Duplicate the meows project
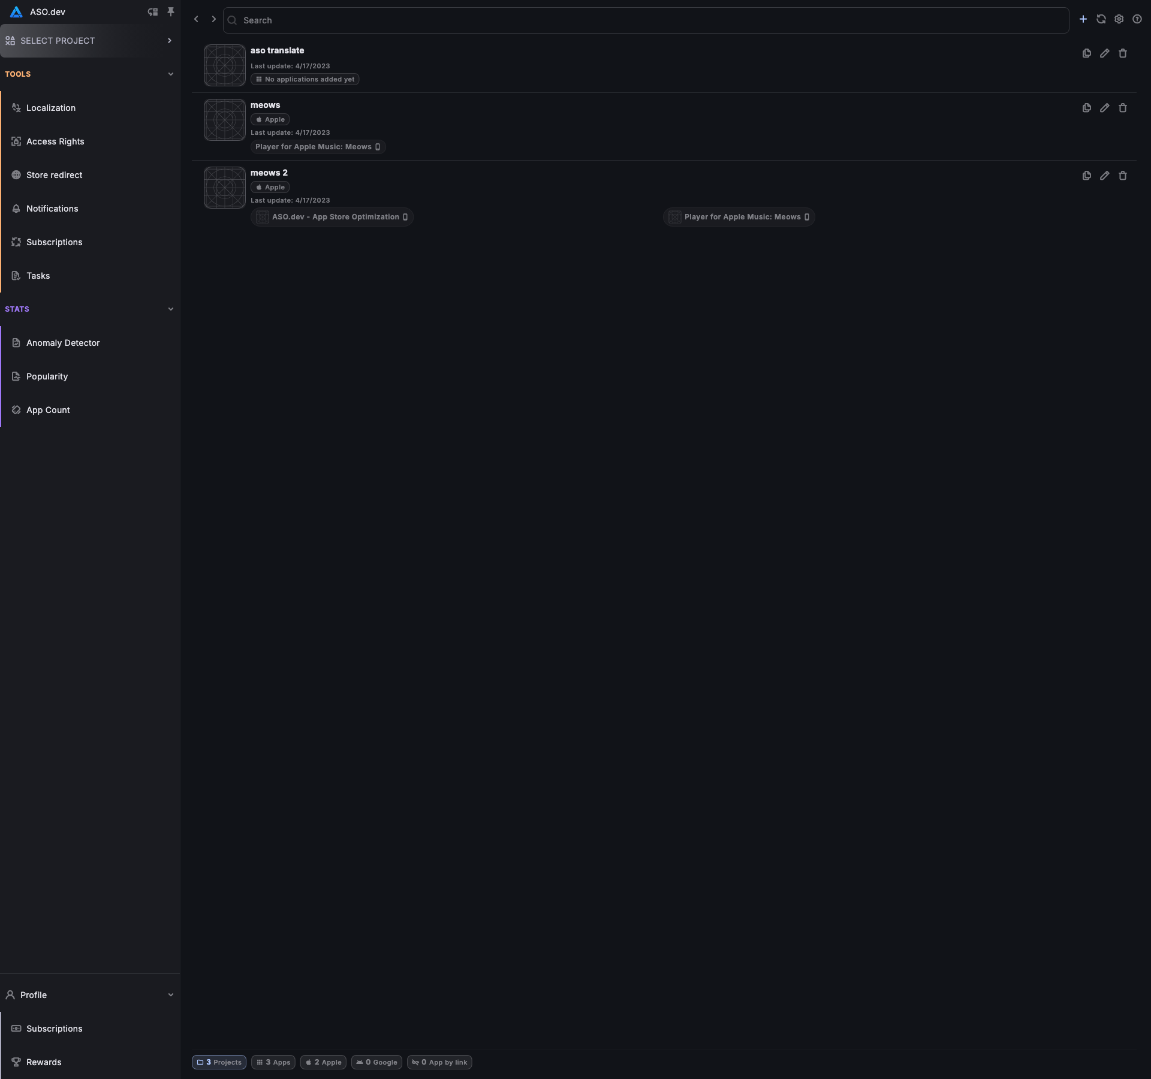 (1087, 108)
